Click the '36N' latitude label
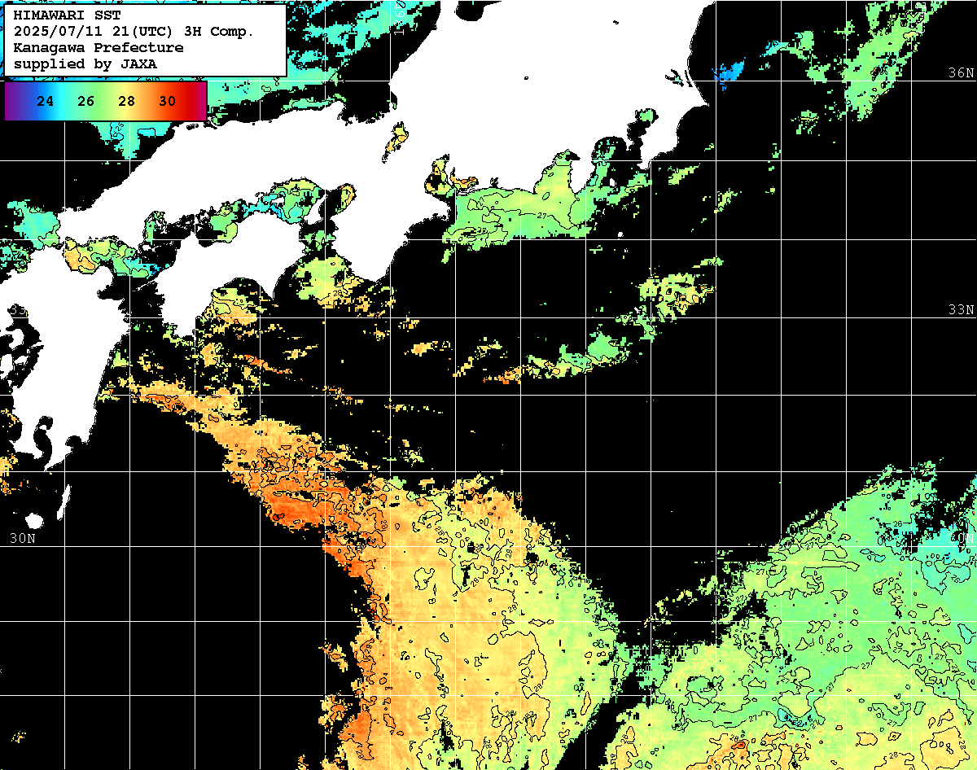 pos(961,72)
